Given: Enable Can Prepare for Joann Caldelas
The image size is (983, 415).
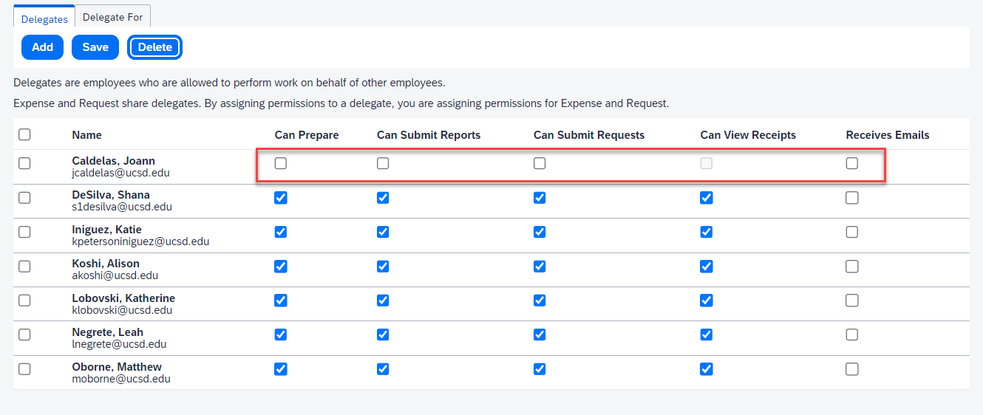Looking at the screenshot, I should coord(281,164).
